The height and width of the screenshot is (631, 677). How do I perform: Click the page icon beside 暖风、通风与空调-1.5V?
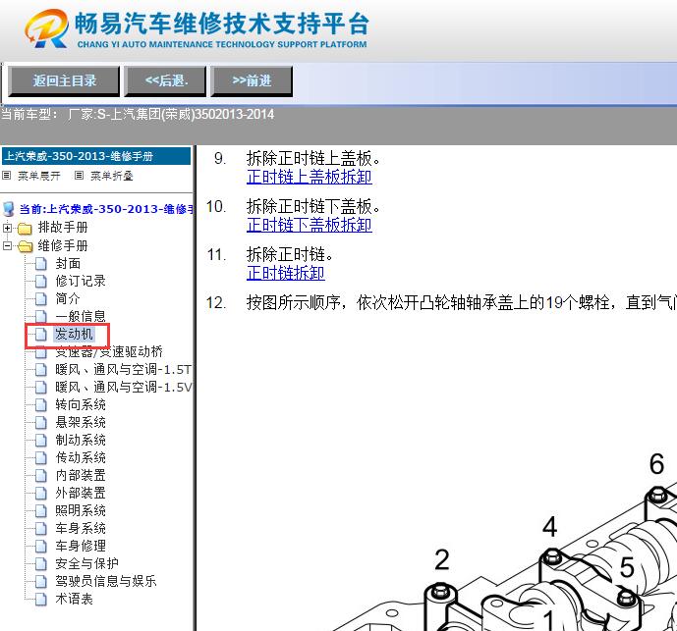click(40, 388)
